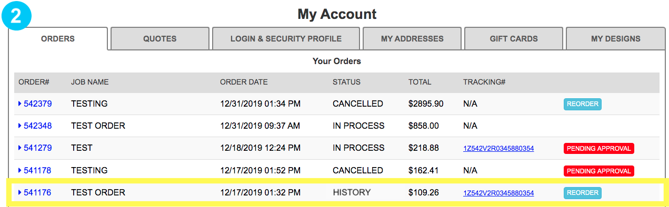Open order number 541176 link
The image size is (669, 207).
pos(37,192)
